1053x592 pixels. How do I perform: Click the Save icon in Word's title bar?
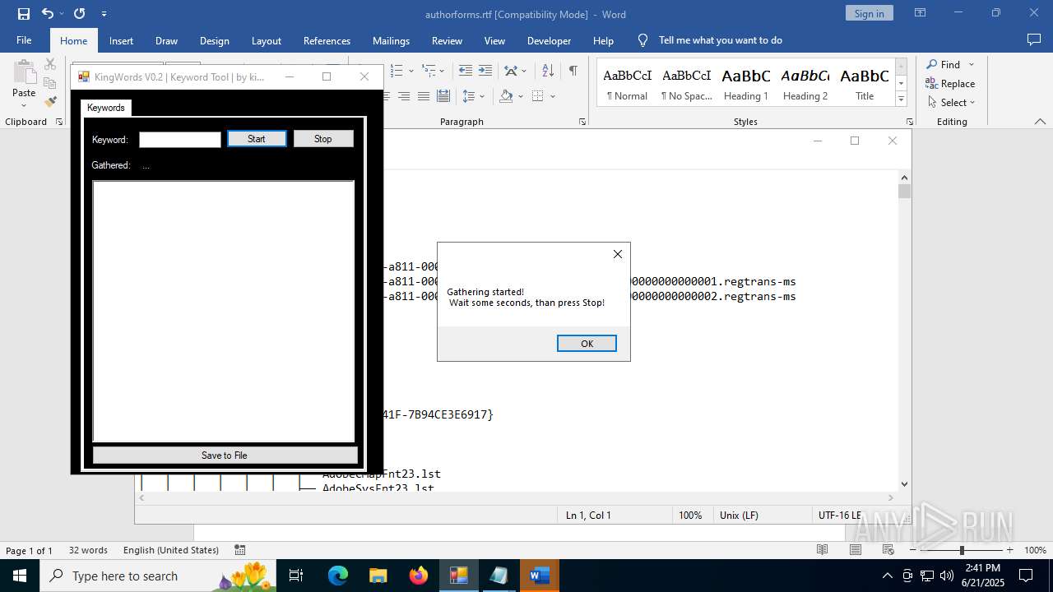24,14
